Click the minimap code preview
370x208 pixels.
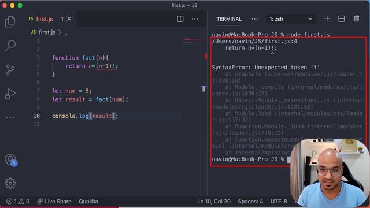pos(192,42)
